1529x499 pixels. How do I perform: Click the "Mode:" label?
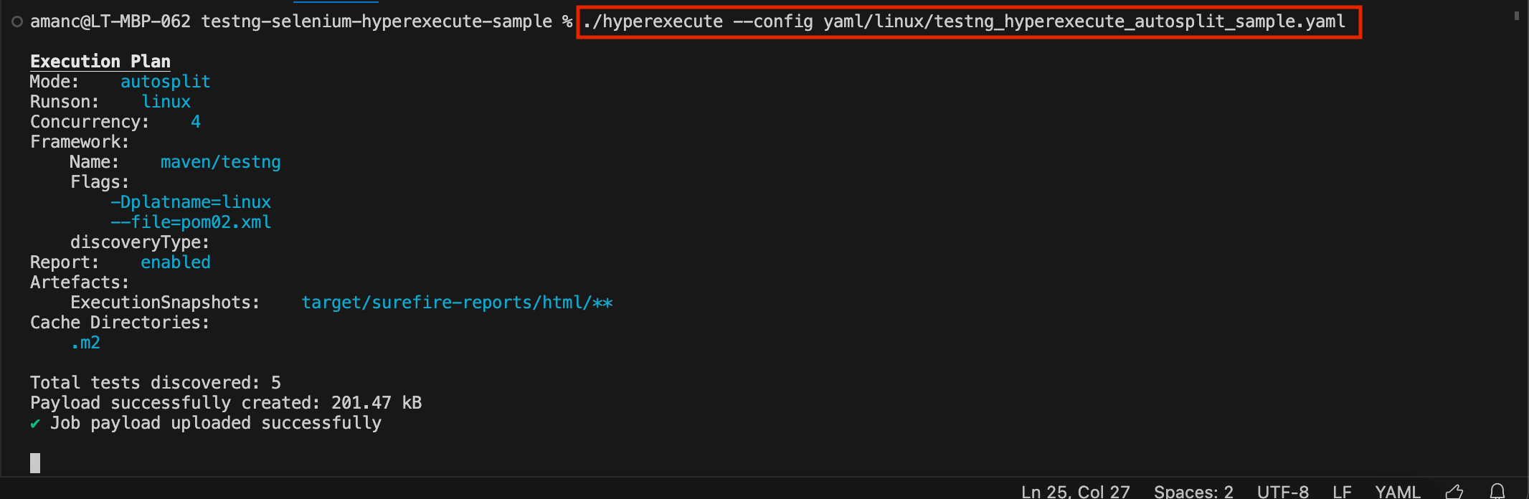[x=55, y=82]
